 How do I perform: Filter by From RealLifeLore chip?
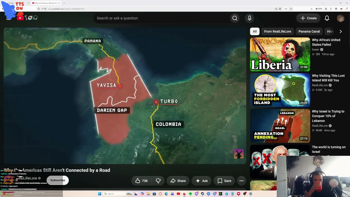[278, 31]
